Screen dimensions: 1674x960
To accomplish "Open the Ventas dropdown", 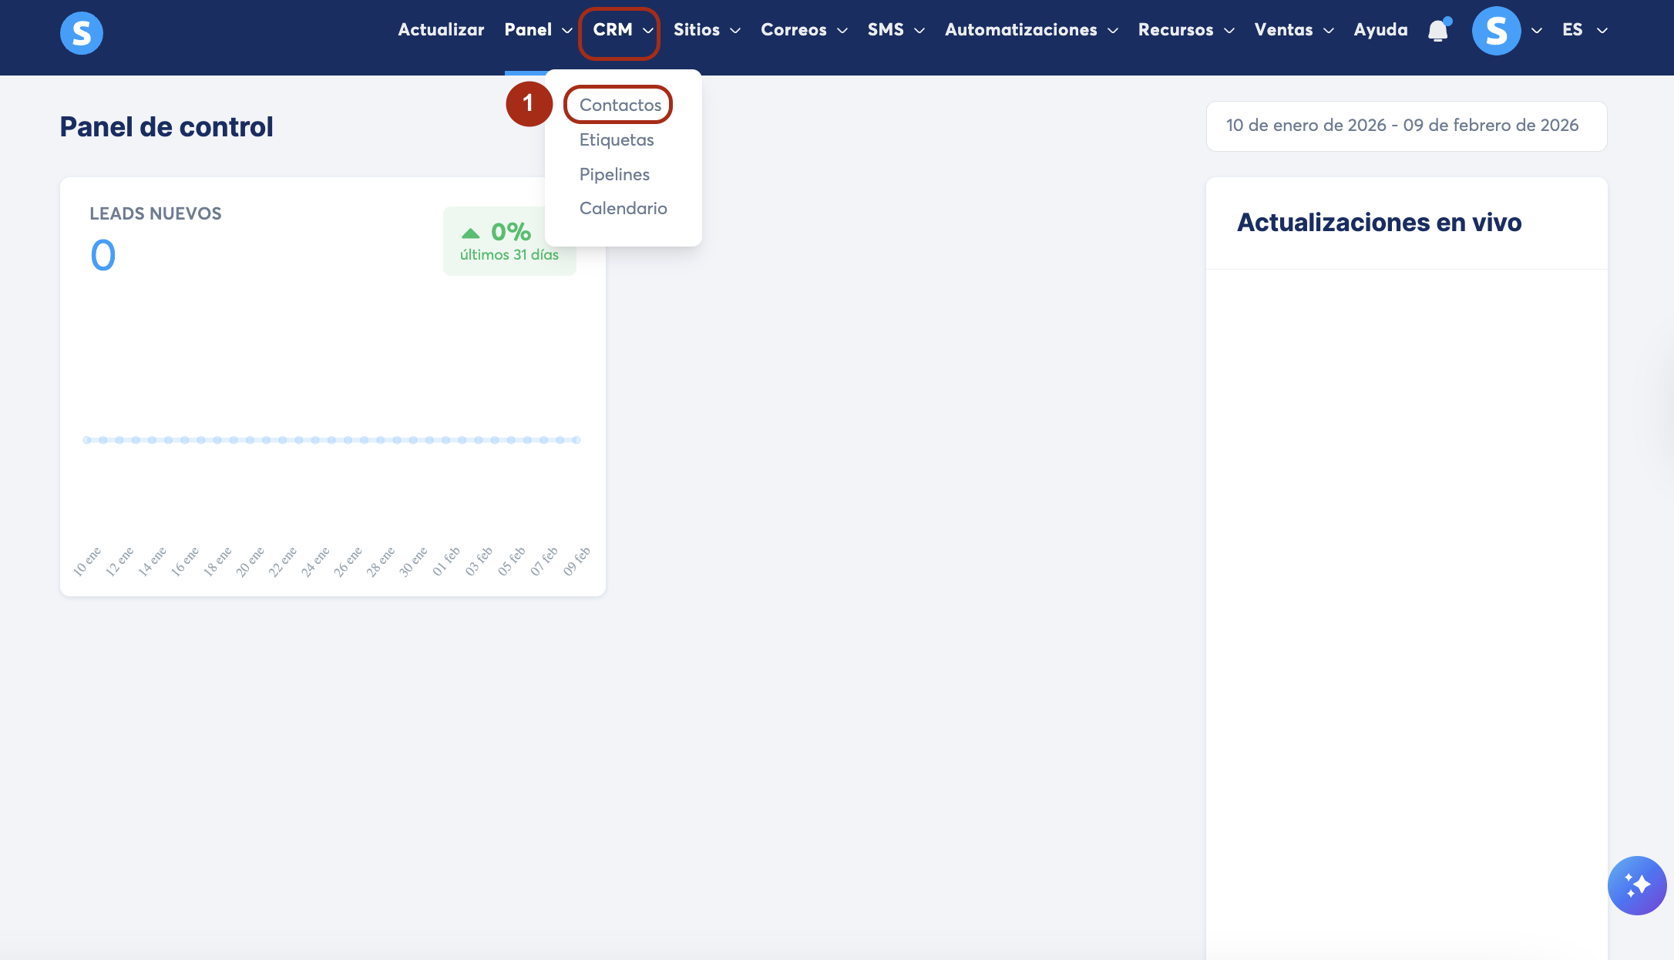I will 1293,30.
